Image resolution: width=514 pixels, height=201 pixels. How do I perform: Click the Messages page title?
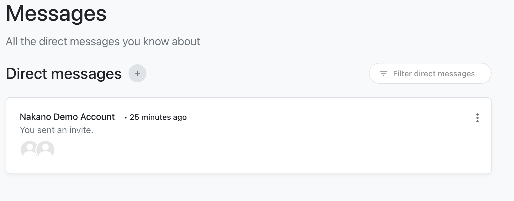tap(56, 13)
